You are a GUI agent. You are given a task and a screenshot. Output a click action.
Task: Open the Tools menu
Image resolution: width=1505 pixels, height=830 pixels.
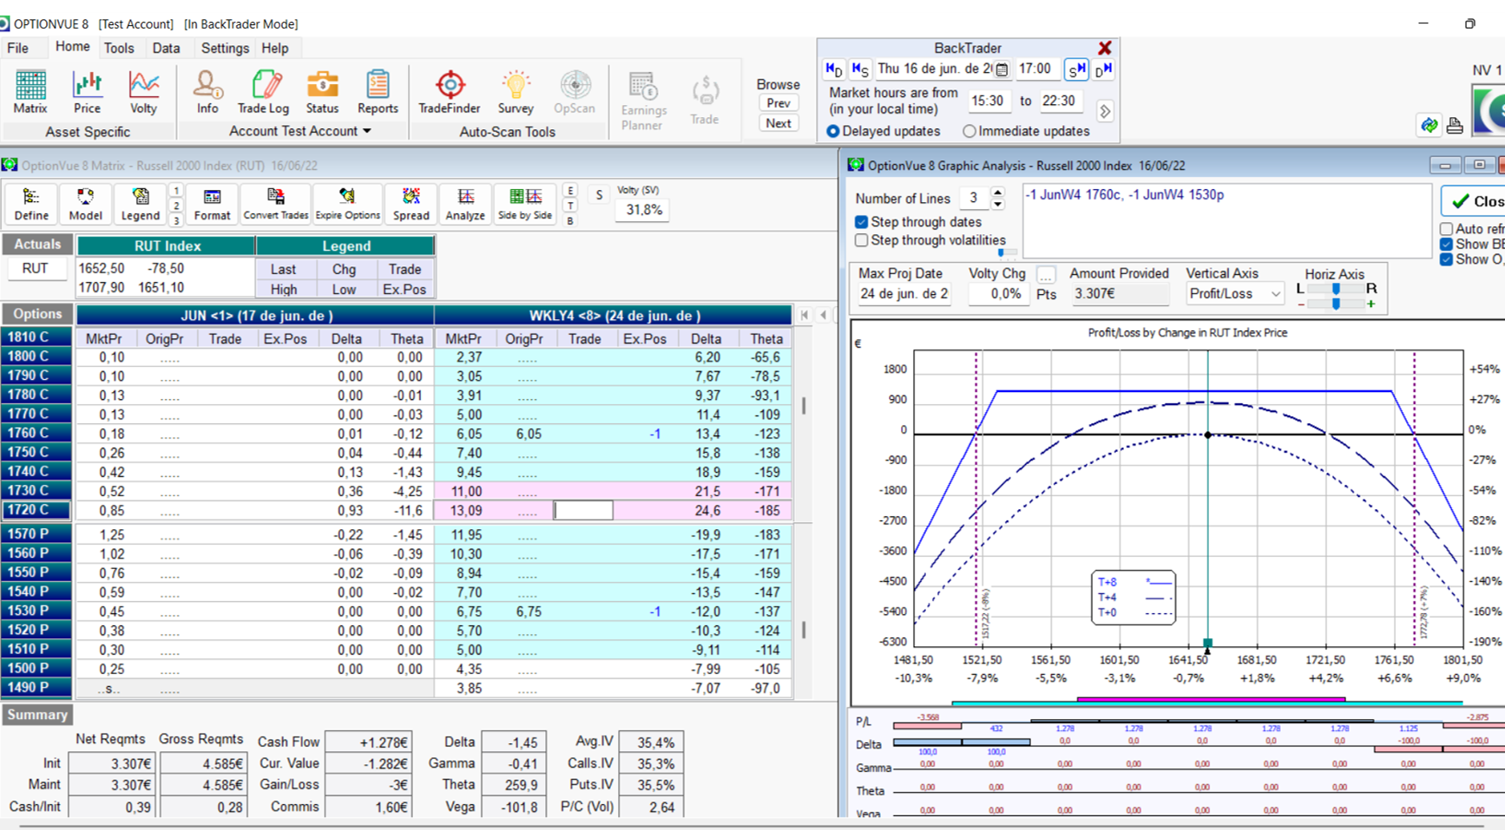point(119,49)
